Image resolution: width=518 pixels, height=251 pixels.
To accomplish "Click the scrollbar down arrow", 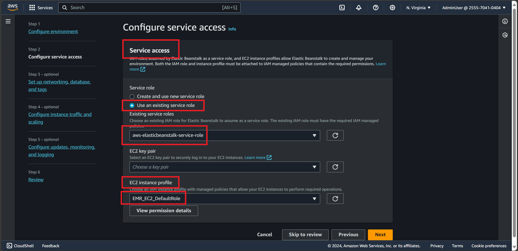I will tap(514, 247).
